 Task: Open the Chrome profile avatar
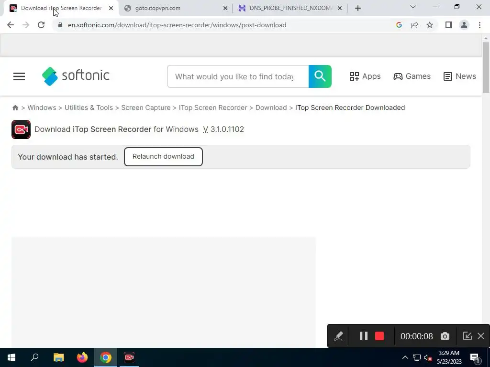pos(464,25)
